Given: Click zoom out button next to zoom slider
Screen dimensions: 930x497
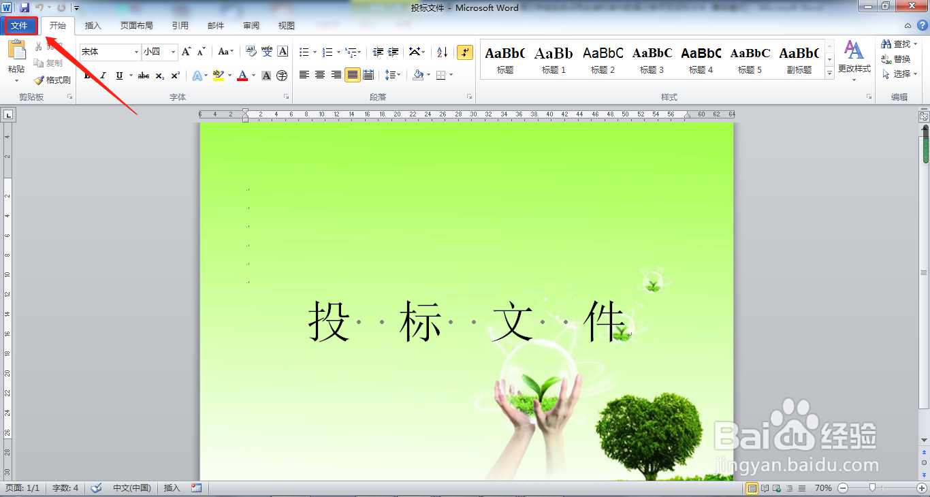Looking at the screenshot, I should pyautogui.click(x=843, y=488).
